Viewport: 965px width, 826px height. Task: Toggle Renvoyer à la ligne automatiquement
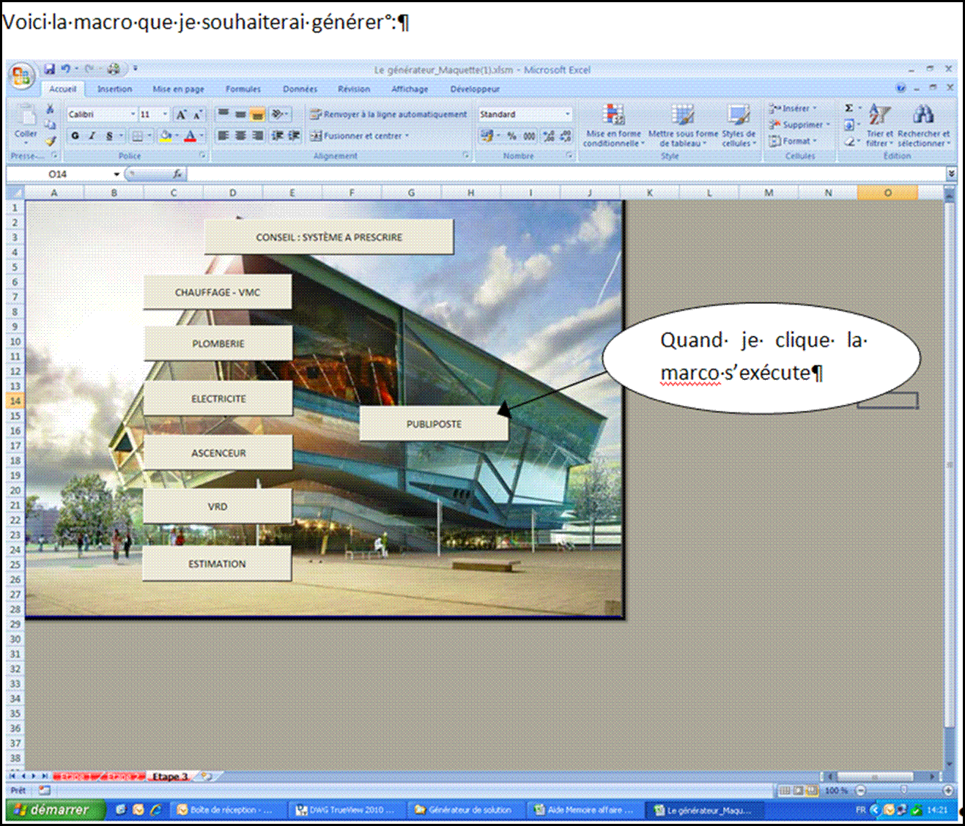pos(388,114)
